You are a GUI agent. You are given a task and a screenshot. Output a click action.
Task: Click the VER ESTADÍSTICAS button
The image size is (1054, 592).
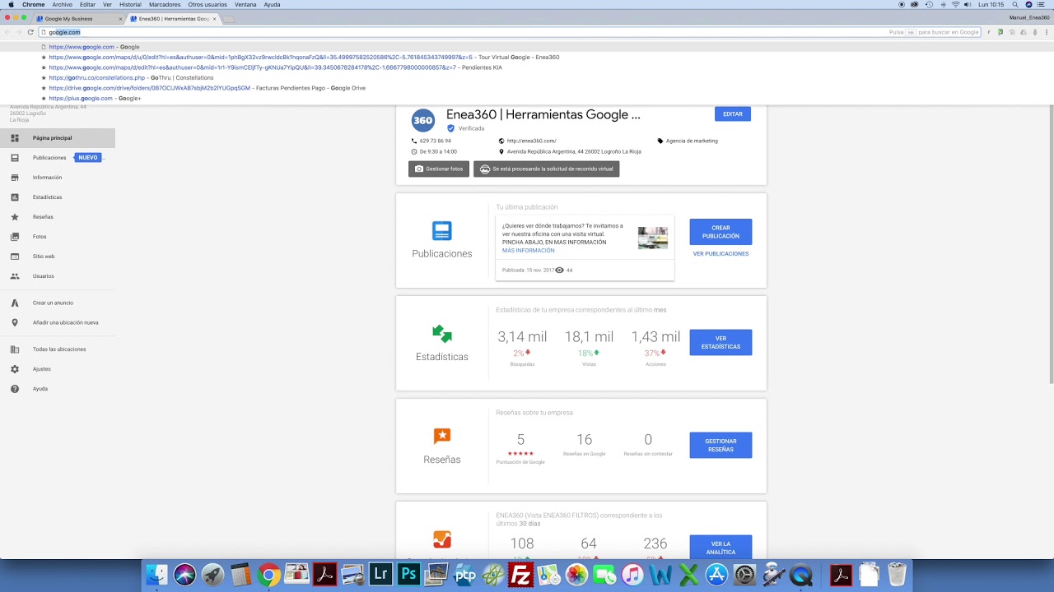click(721, 343)
